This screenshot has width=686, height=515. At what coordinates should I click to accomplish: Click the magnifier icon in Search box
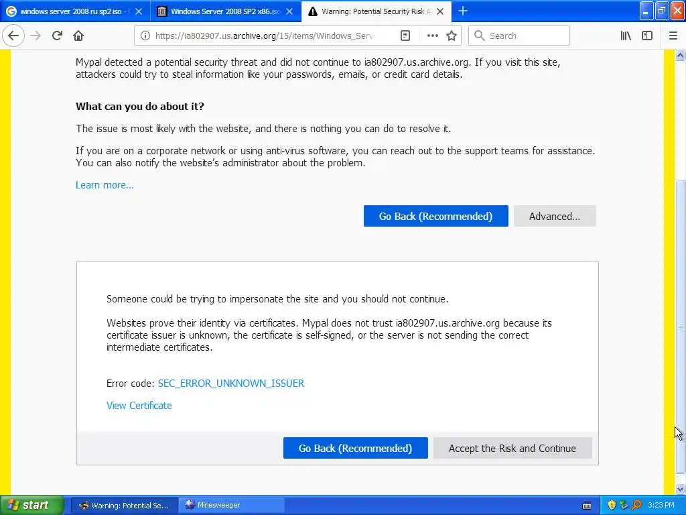pyautogui.click(x=480, y=36)
